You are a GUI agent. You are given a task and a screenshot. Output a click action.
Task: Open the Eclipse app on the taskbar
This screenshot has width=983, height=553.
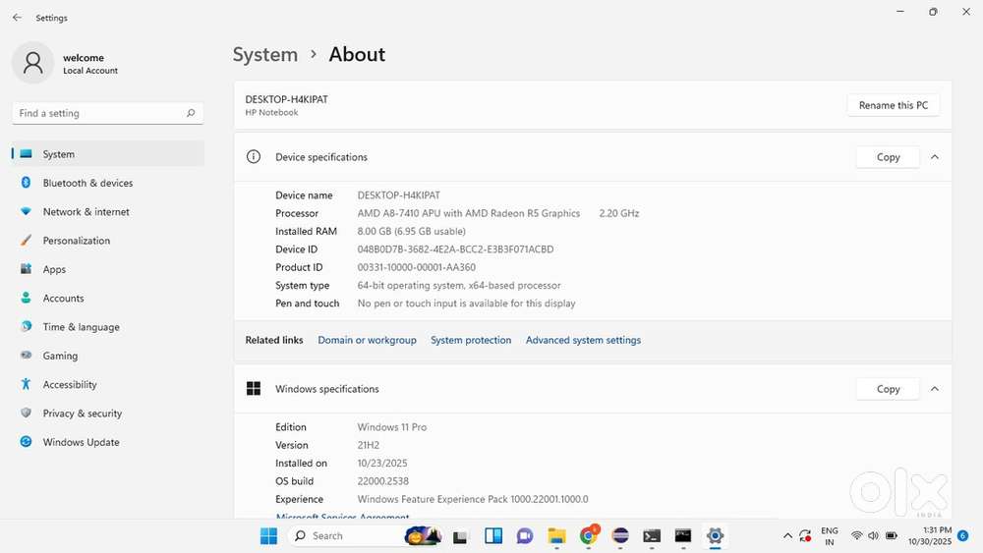pos(620,536)
